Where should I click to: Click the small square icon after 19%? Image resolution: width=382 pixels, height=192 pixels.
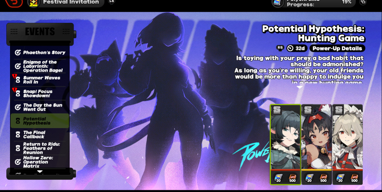363,2
